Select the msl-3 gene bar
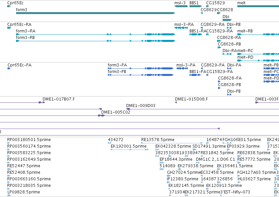Image resolution: width=279 pixels, height=197 pixels. [181, 6]
